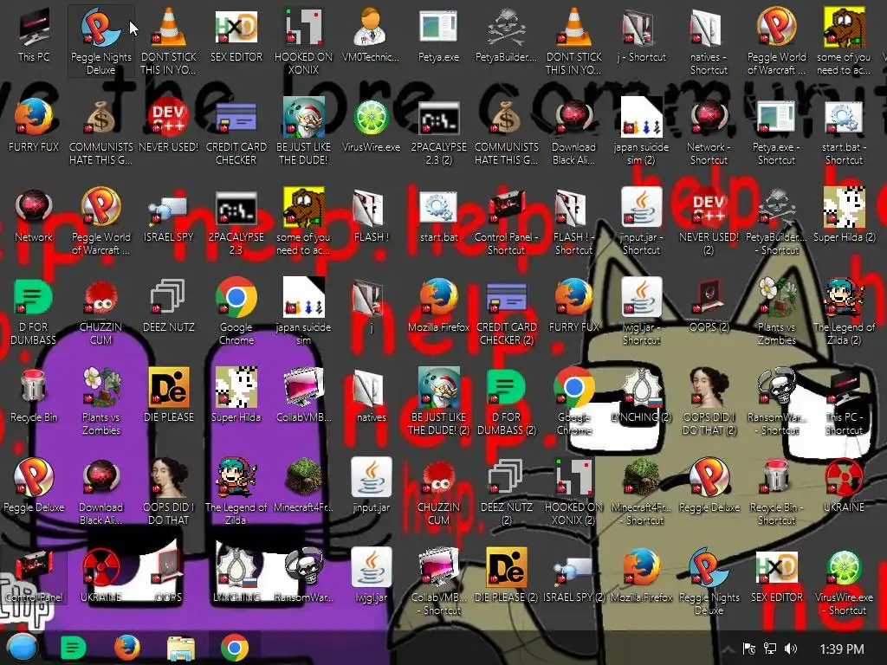Select the NEVER USED! Dev-C++ icon

click(169, 126)
